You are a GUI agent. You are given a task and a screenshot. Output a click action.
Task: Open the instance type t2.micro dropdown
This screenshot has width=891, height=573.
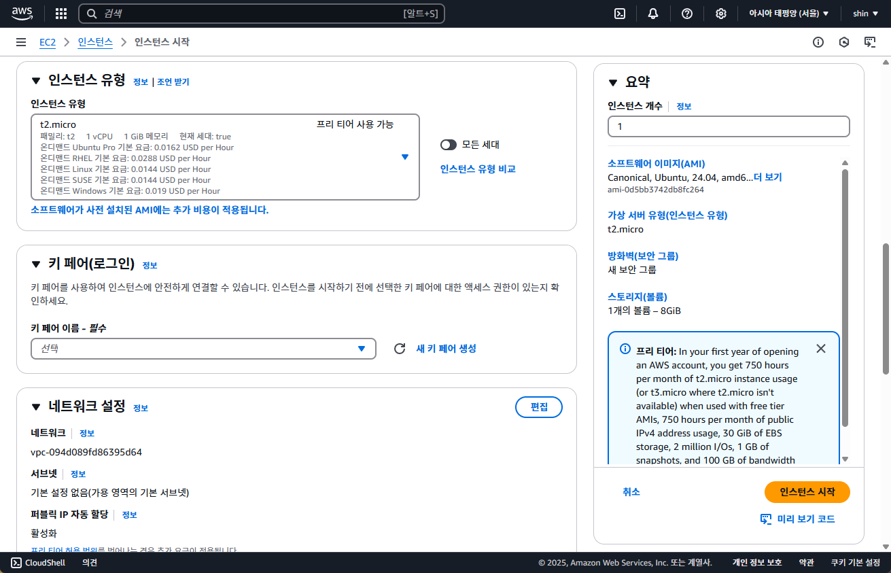tap(225, 157)
